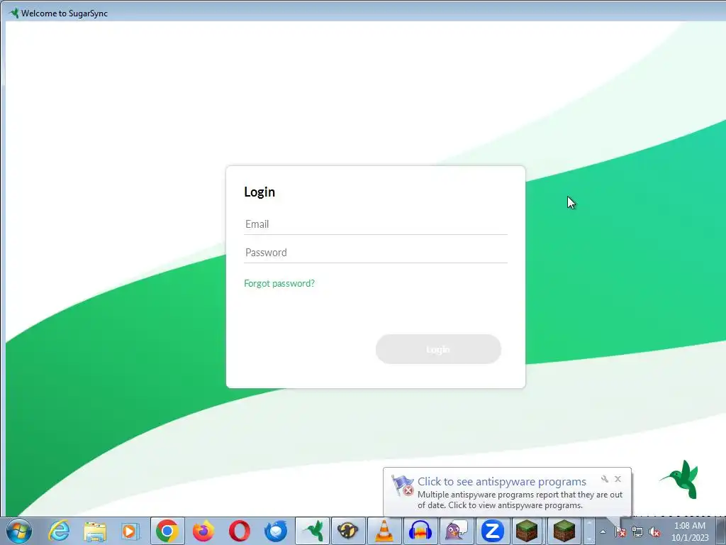Launch VLC media player from taskbar
Image resolution: width=726 pixels, height=545 pixels.
click(x=384, y=531)
